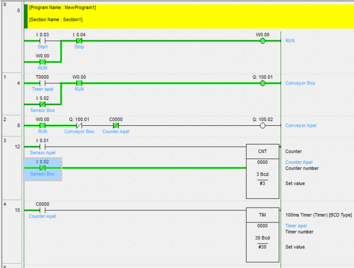Image resolution: width=354 pixels, height=268 pixels.
Task: Select the Q: 100.01 Conveyor Box closed contact
Action: (x=79, y=125)
